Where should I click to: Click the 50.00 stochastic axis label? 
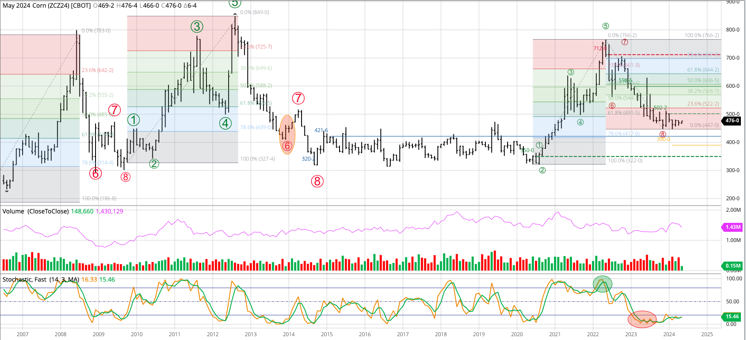(733, 302)
